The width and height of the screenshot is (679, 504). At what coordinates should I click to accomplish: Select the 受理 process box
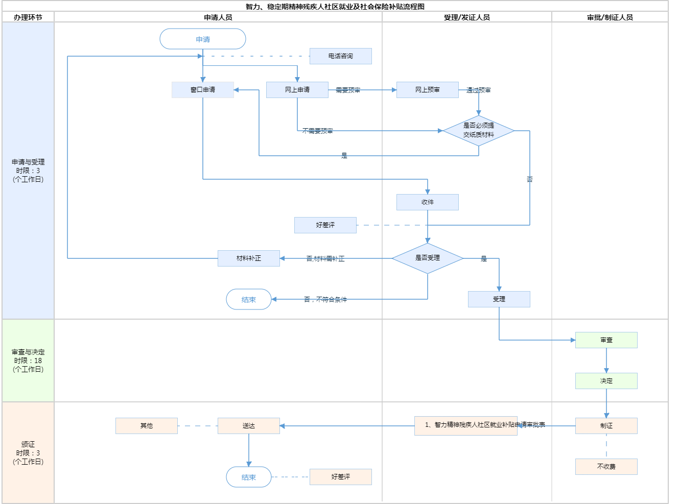(x=499, y=299)
